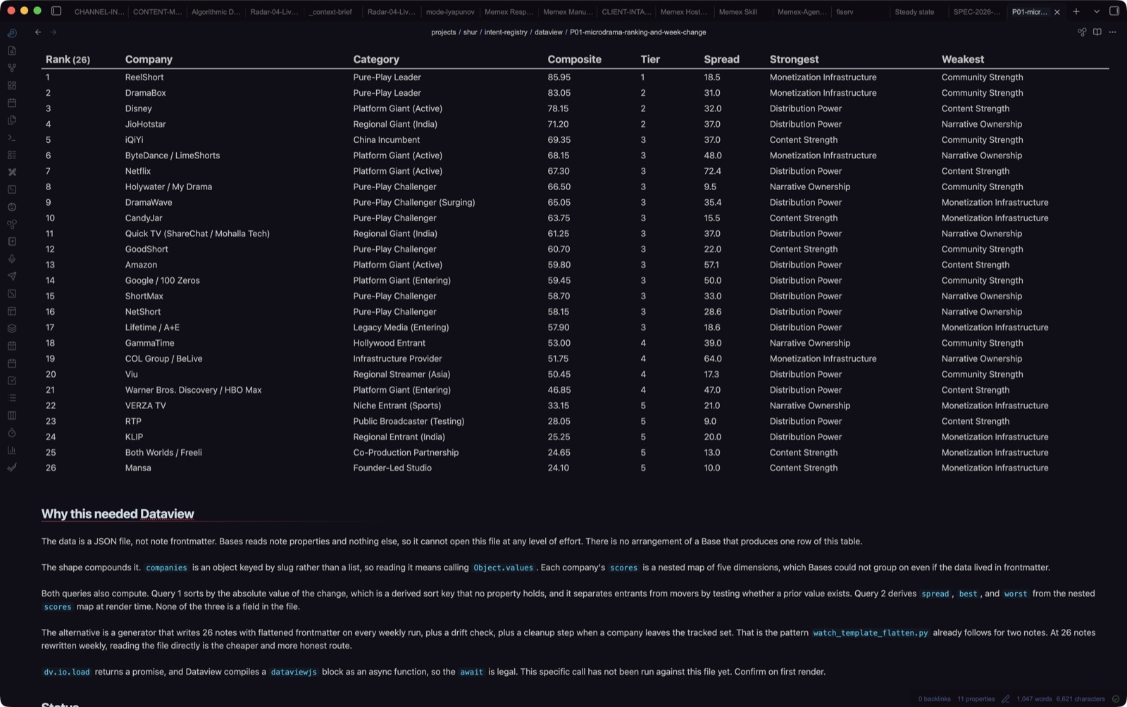Viewport: 1127px width, 707px height.
Task: Click the paper plane send icon
Action: coord(12,276)
